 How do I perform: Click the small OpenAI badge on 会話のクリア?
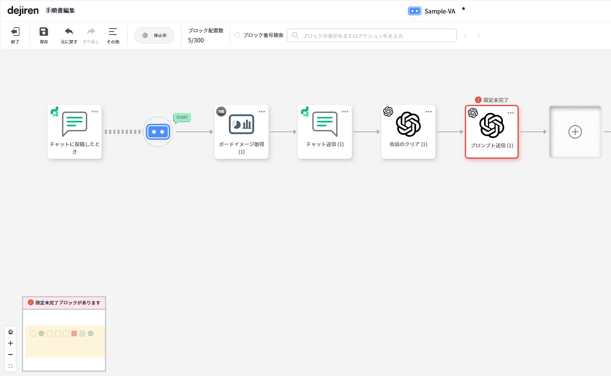tap(388, 112)
